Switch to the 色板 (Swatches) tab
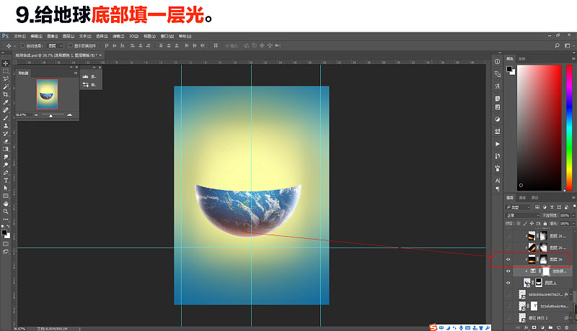 coord(521,59)
